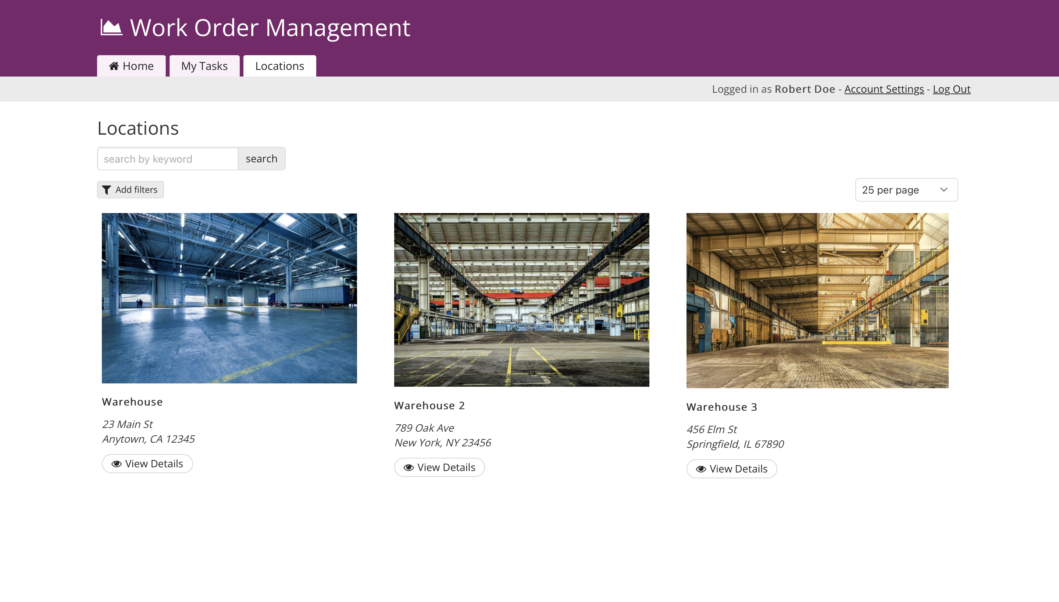Viewport: 1059px width, 602px height.
Task: Open the Locations tab
Action: (x=279, y=66)
